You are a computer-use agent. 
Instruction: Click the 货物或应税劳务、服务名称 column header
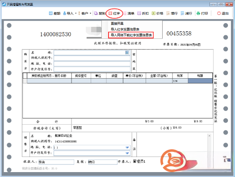click(49, 76)
